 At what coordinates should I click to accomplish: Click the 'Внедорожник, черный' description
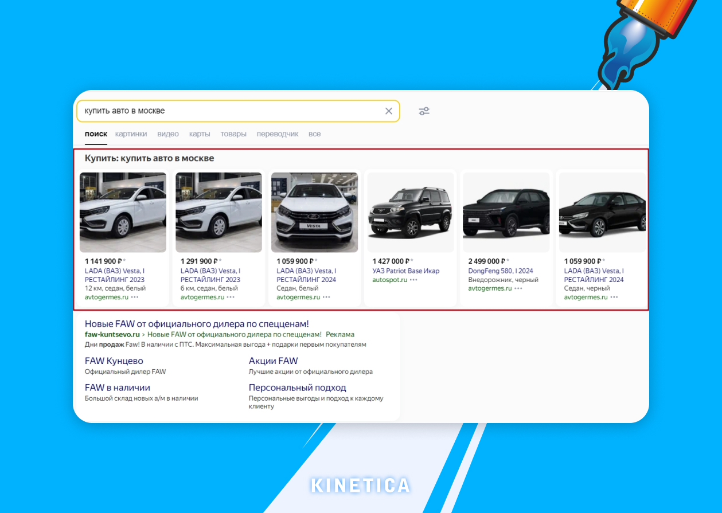(503, 280)
